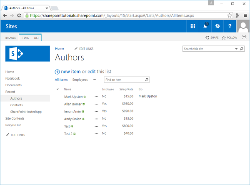250x185 pixels.
Task: Click the help question mark icon
Action: [230, 26]
